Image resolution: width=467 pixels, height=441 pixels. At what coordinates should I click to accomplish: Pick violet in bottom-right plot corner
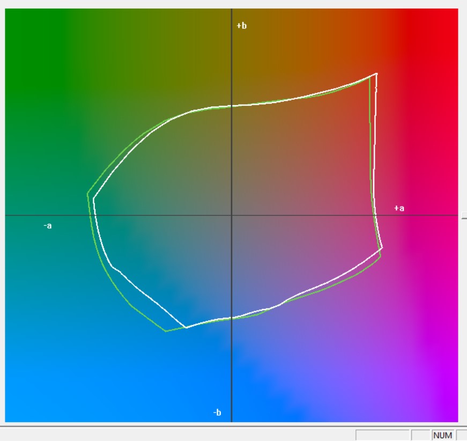point(450,413)
